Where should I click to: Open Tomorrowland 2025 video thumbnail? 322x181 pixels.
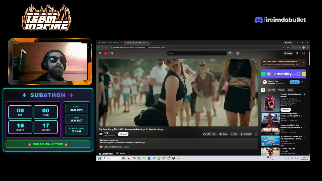pyautogui.click(x=270, y=129)
